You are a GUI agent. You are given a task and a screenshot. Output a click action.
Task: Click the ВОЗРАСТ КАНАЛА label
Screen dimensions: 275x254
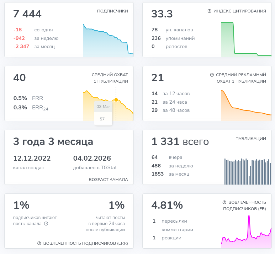[108, 180]
